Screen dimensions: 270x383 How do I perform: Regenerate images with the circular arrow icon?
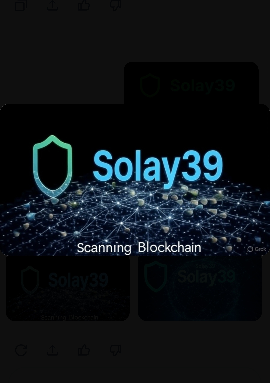pos(21,350)
